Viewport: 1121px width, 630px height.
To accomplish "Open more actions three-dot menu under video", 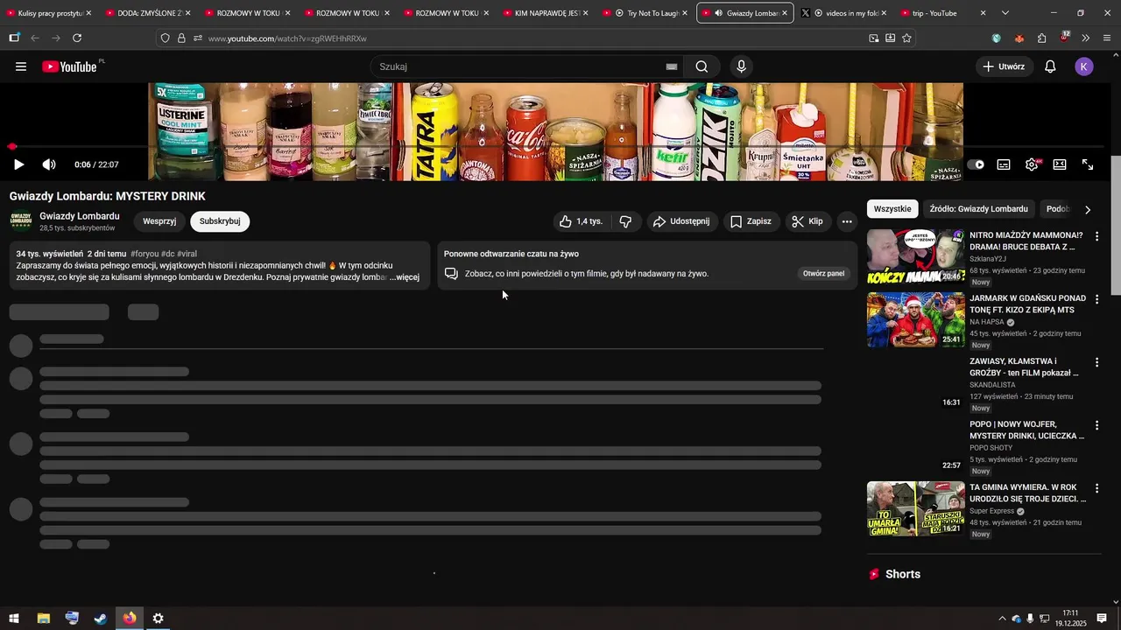I will tap(847, 221).
